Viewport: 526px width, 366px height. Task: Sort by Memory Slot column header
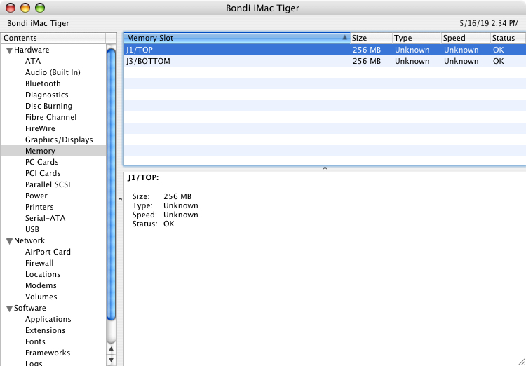[x=237, y=39]
